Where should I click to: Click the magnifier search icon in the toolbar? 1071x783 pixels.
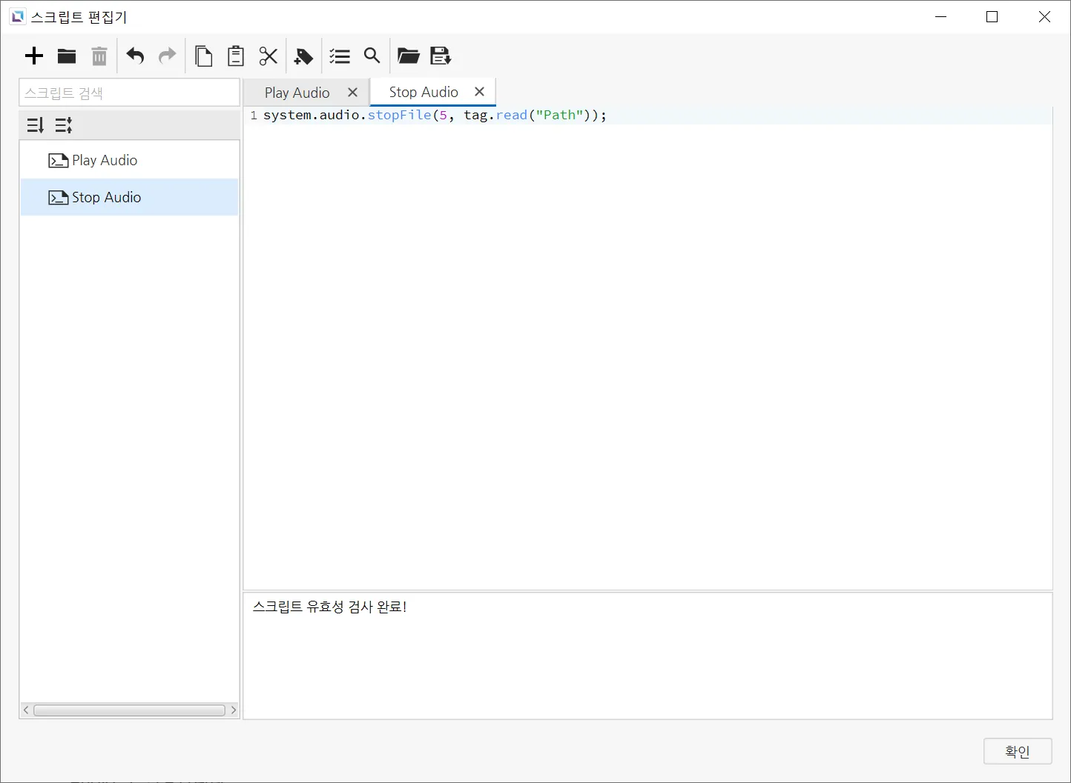coord(372,56)
